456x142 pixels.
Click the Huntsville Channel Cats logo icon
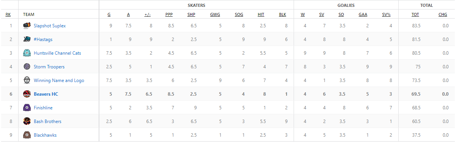[27, 53]
